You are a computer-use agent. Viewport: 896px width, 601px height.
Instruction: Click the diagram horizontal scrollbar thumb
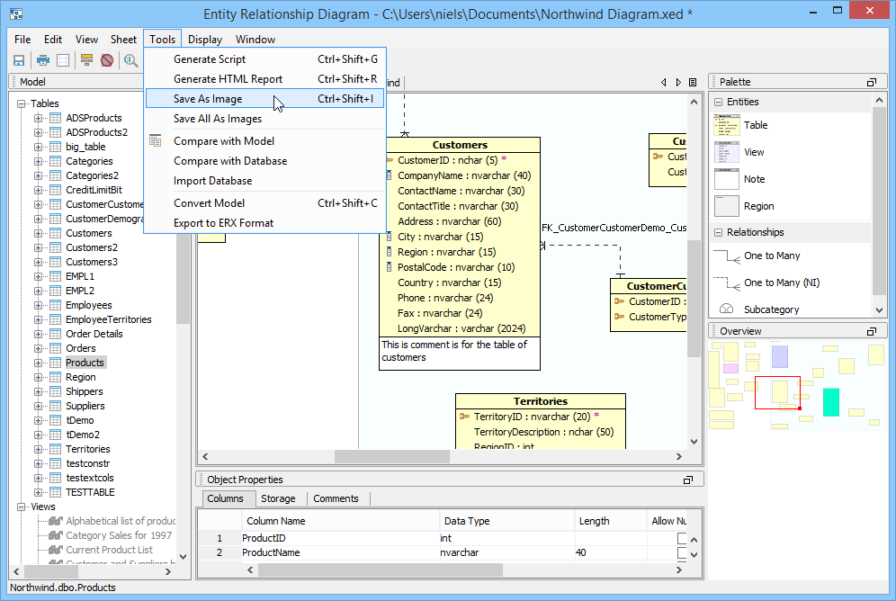391,456
